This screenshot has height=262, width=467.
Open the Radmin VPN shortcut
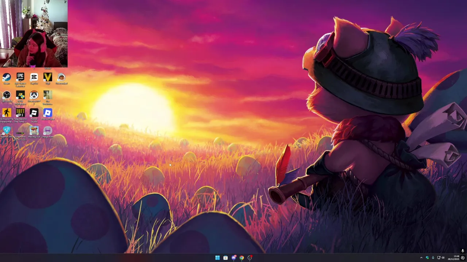(7, 132)
